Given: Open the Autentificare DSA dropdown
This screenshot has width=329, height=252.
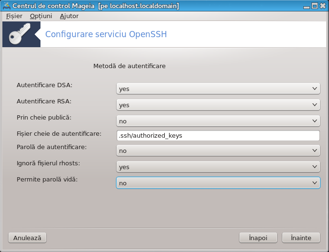Looking at the screenshot, I should pyautogui.click(x=218, y=89).
